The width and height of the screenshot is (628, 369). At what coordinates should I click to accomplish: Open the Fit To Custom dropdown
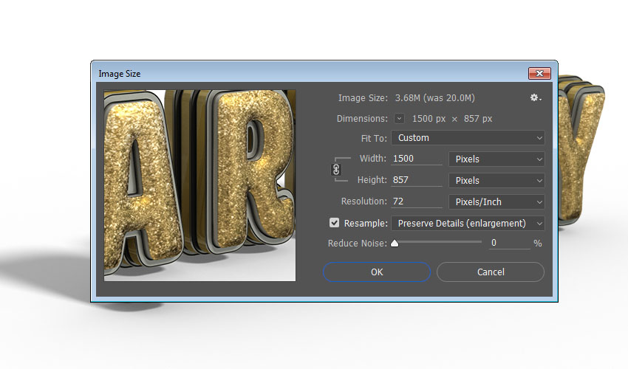tap(468, 138)
